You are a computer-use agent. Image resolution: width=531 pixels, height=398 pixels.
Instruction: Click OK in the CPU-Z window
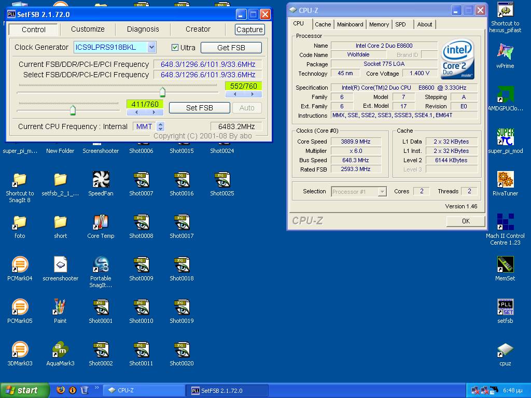click(466, 221)
